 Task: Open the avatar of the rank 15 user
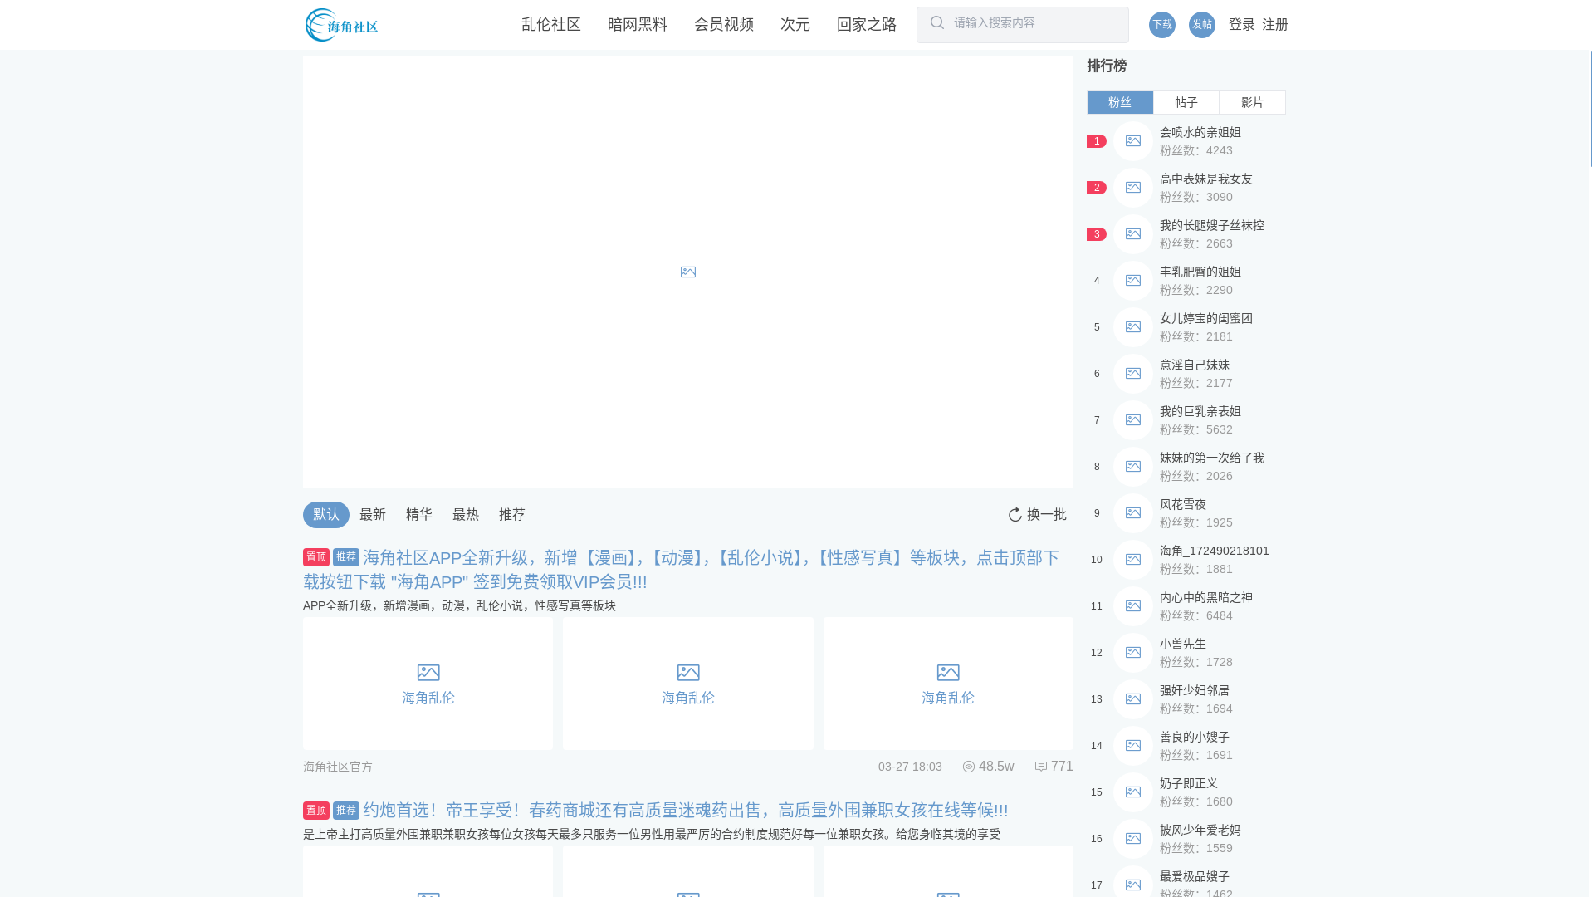click(x=1133, y=792)
